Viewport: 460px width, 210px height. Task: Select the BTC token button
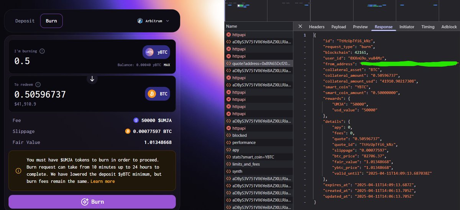click(x=157, y=94)
